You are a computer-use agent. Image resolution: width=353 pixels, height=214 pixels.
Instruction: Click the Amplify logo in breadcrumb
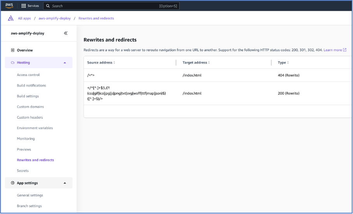pos(10,18)
